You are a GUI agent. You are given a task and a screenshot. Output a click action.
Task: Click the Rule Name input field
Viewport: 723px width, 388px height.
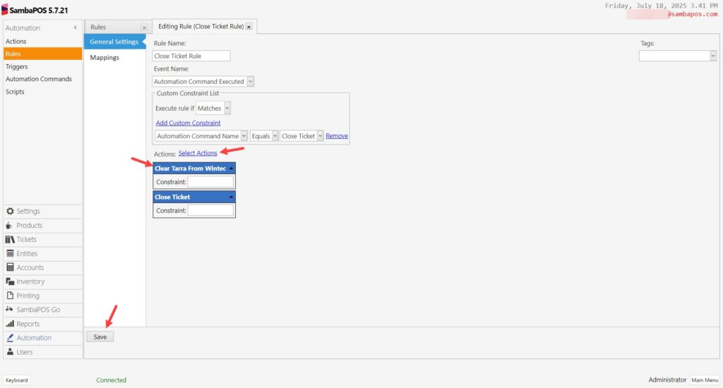[x=191, y=56]
